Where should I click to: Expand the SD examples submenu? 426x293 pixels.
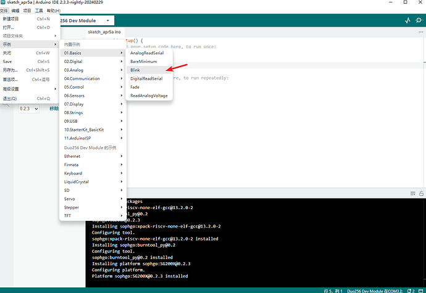point(93,191)
